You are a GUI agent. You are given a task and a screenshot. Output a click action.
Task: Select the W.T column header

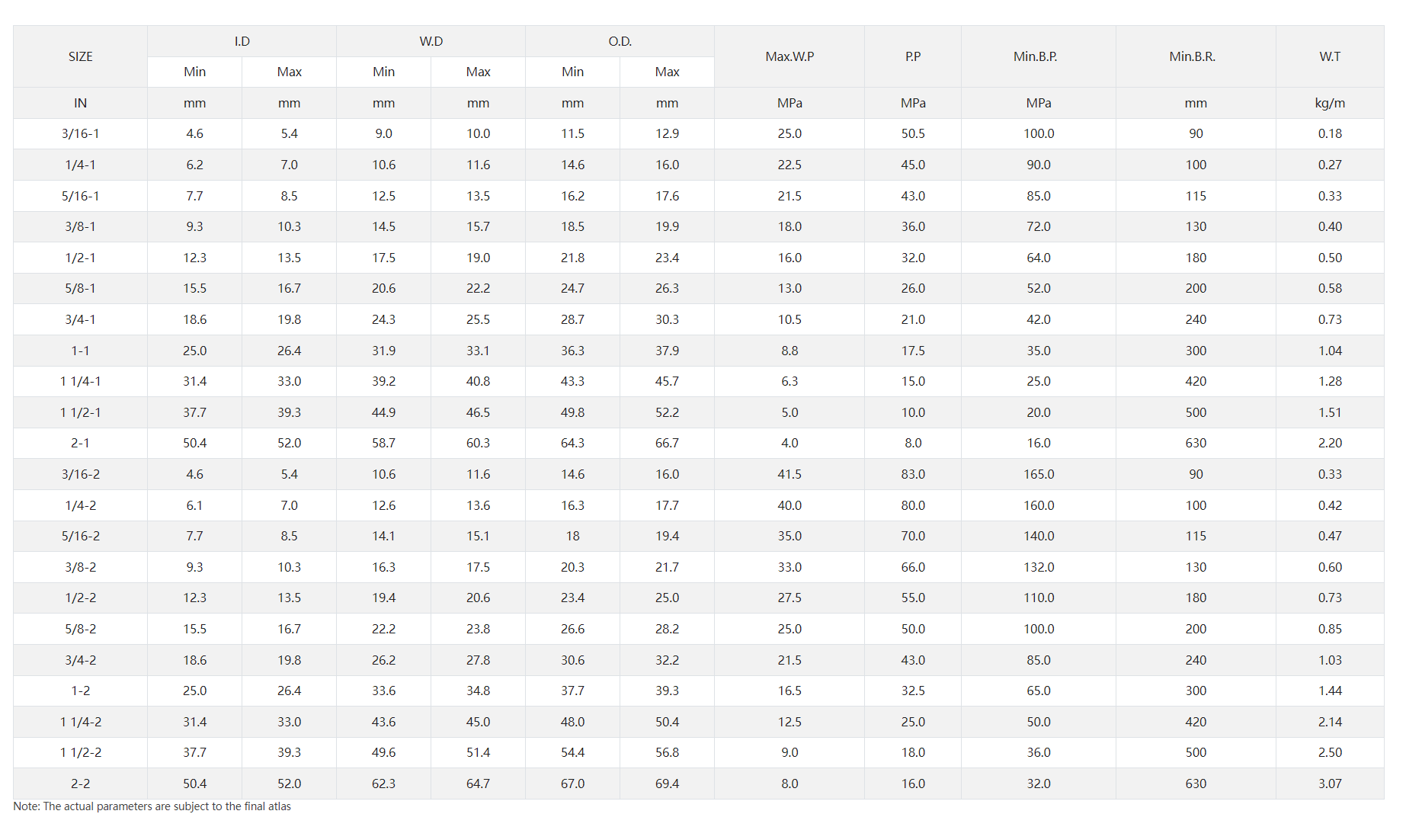tap(1330, 56)
